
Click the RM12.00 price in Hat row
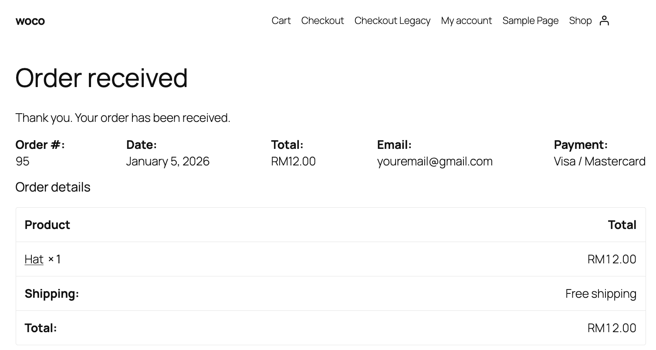point(612,259)
